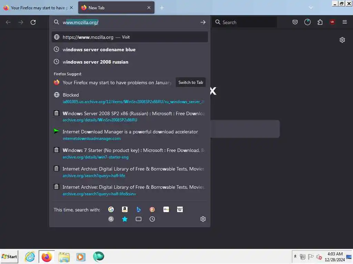
Task: Open Windows Server 2008 SP2 x86 (Russian) result
Action: click(x=130, y=117)
